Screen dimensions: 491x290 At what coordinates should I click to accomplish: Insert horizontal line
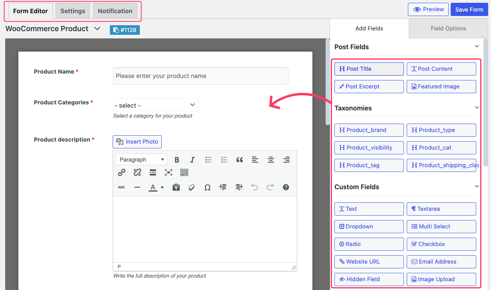[137, 187]
